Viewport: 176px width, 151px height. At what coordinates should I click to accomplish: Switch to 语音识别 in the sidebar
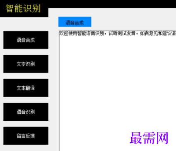(x=26, y=112)
